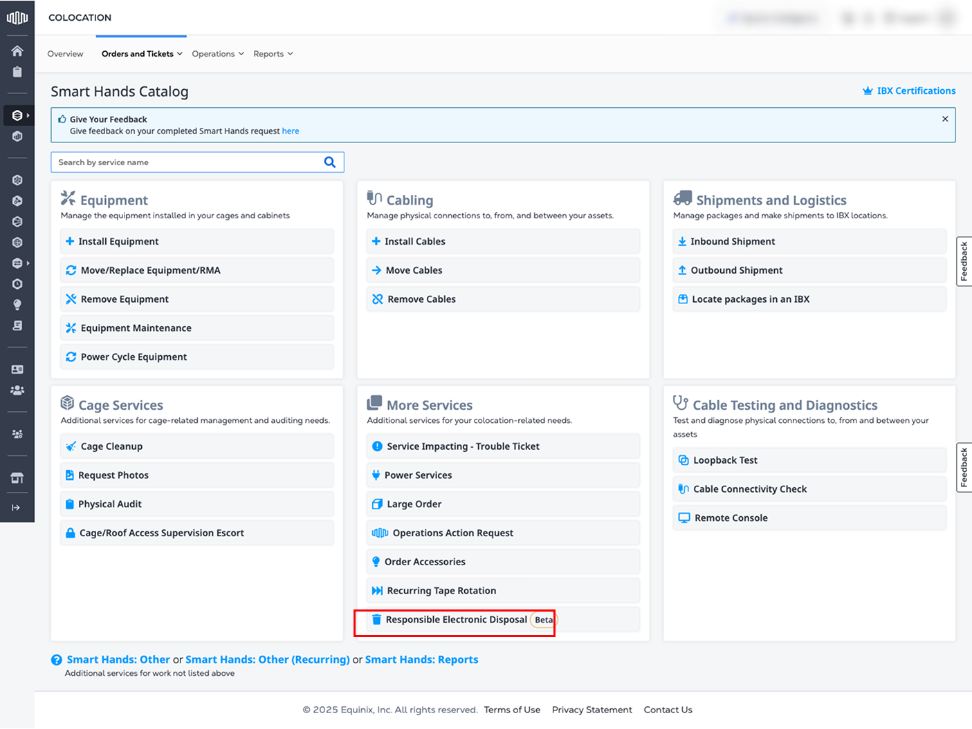Screen dimensions: 972x729
Task: Click the plus icon of Install Equipment
Action: coord(70,241)
